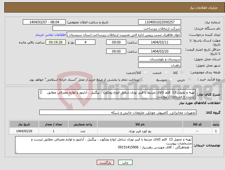Click the گروه کالا field تجهیزات مخابراتی
The height and width of the screenshot is (170, 225).
(x=118, y=112)
